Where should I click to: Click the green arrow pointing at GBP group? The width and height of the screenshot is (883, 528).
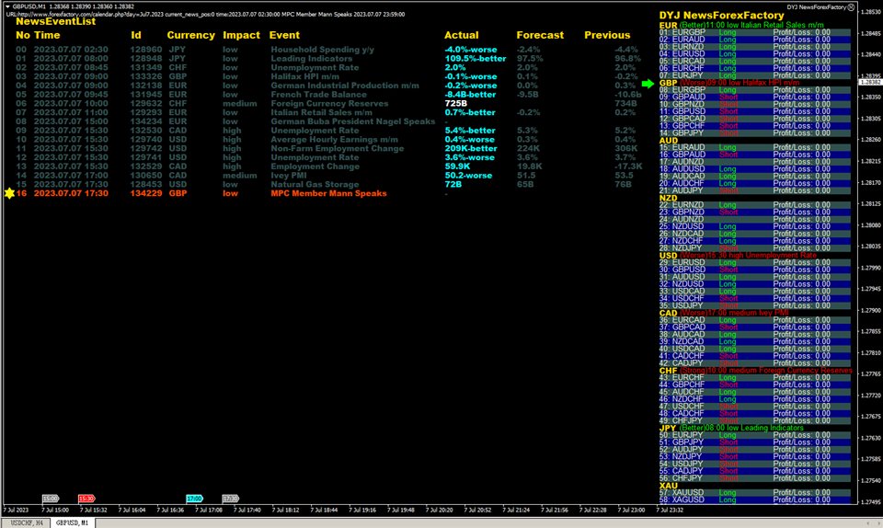click(648, 84)
